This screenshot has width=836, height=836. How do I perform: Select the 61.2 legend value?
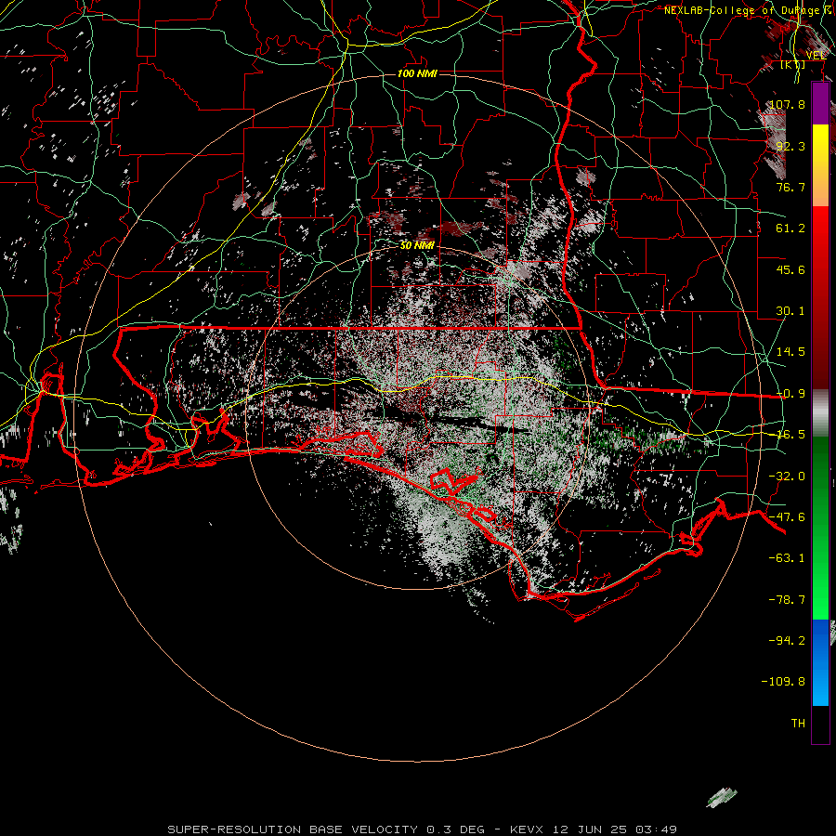click(790, 229)
